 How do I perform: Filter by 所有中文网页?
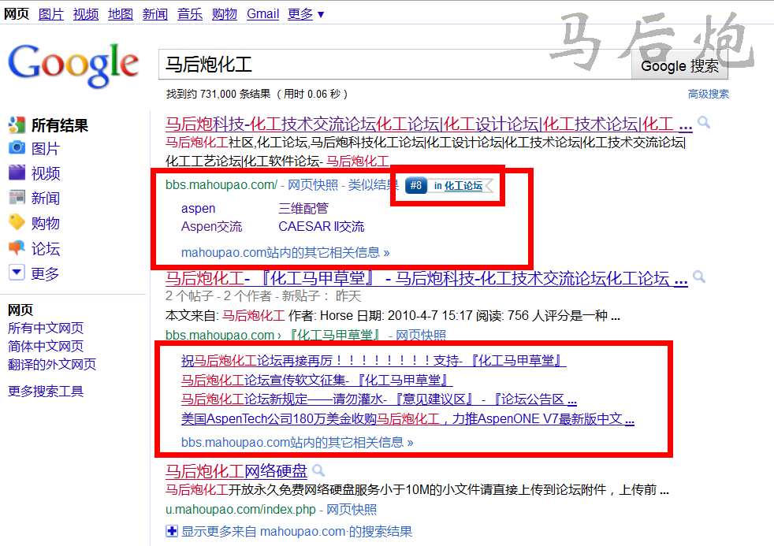(x=46, y=328)
